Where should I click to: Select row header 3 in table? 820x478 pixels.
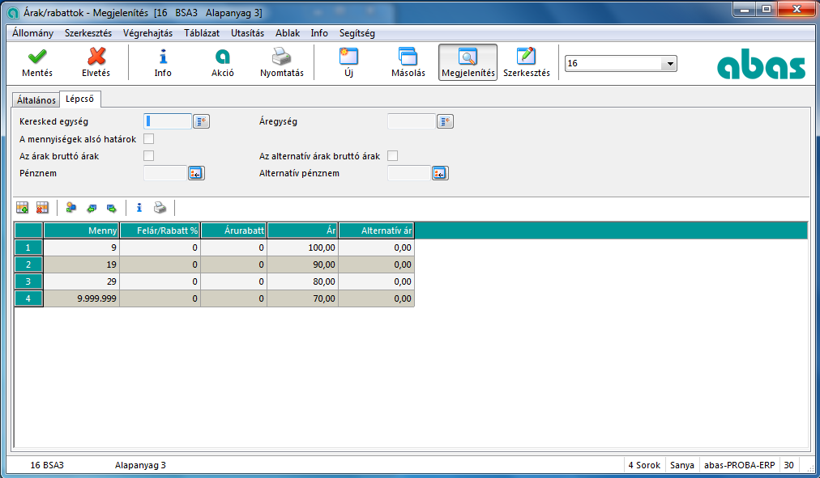click(28, 281)
